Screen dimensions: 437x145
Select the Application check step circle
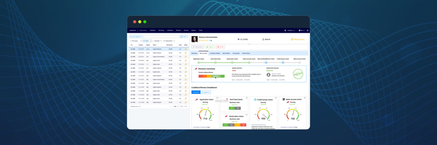(x=199, y=62)
